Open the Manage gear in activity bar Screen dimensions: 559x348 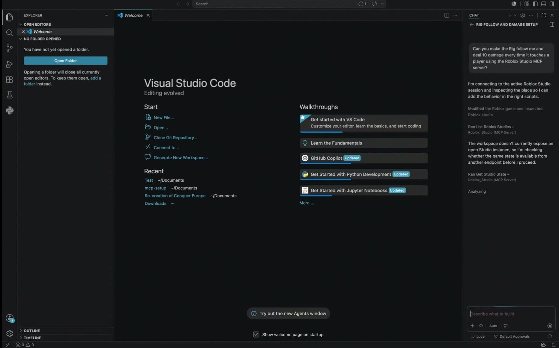tap(9, 333)
